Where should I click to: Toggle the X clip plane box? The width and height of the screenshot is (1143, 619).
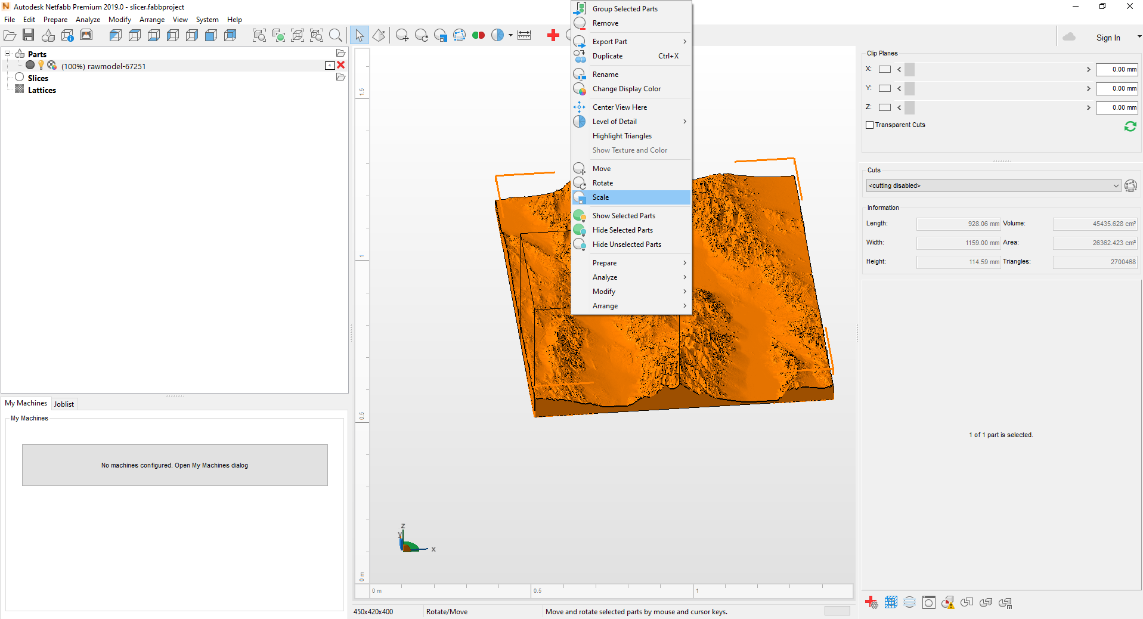coord(885,69)
